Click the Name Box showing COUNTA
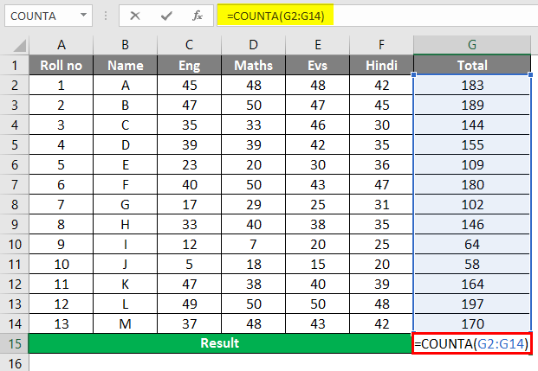Image resolution: width=538 pixels, height=371 pixels. 49,16
